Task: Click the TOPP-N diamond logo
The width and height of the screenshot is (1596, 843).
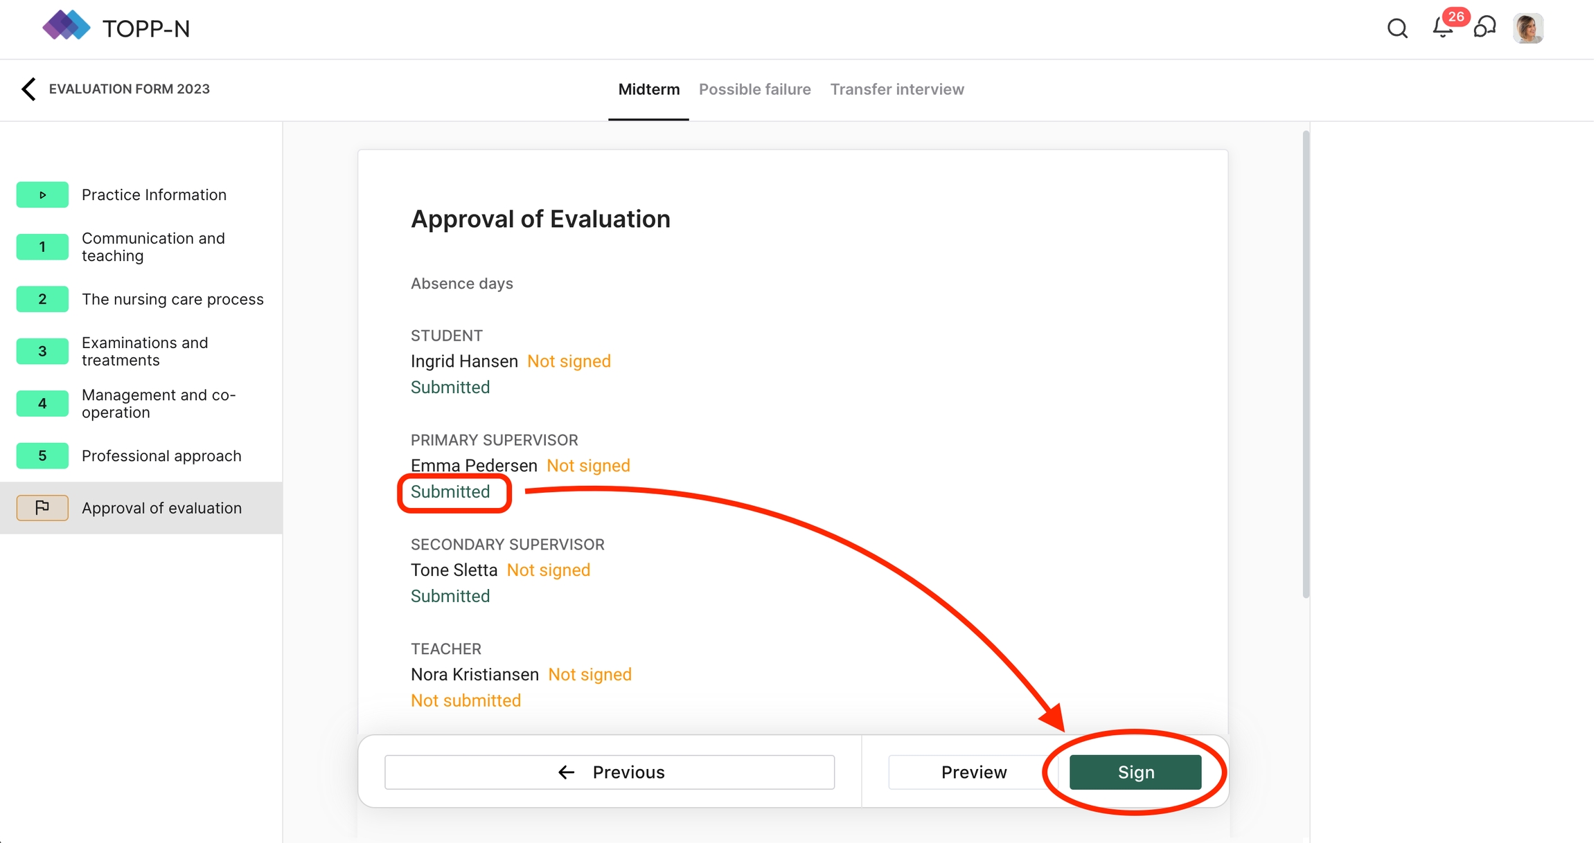Action: click(x=66, y=26)
